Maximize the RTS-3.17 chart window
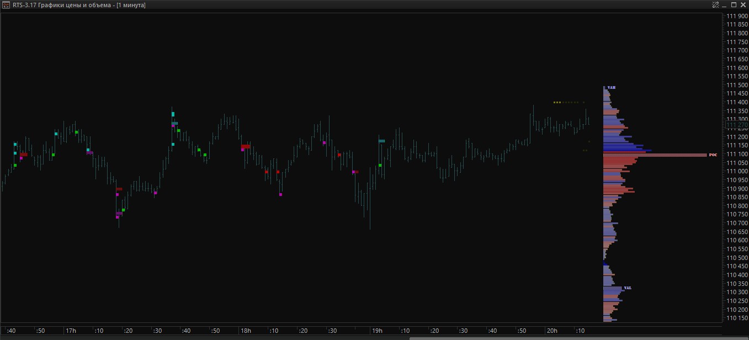 [x=734, y=5]
